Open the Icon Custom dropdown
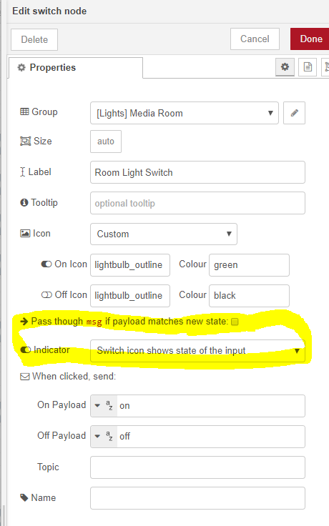 click(x=164, y=234)
